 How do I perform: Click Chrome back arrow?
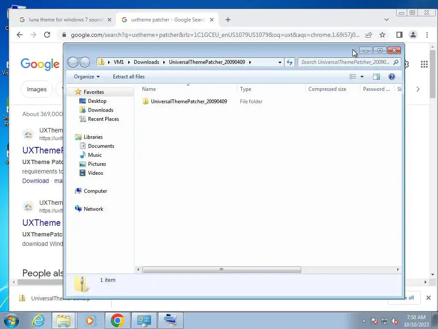point(20,35)
